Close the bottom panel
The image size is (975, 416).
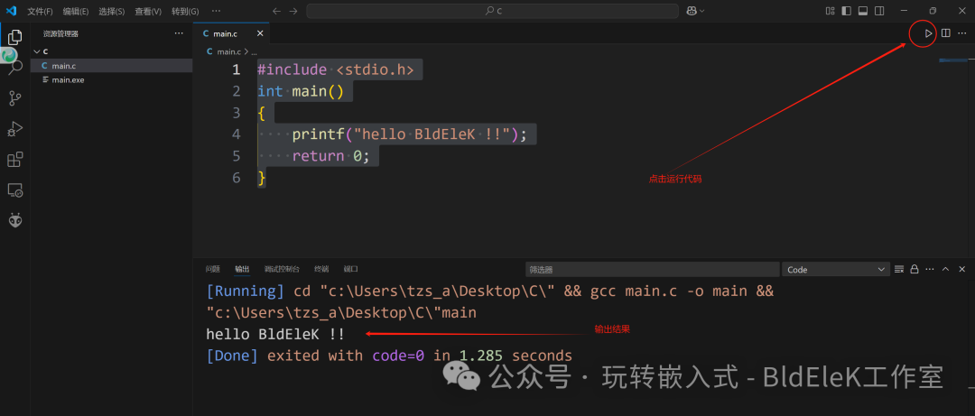click(962, 269)
